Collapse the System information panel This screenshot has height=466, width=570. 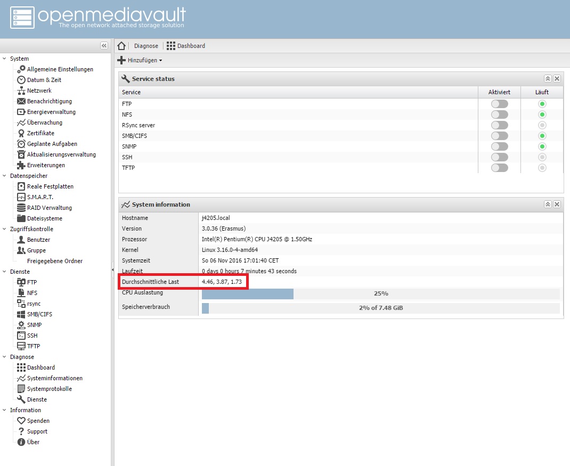[x=548, y=205]
